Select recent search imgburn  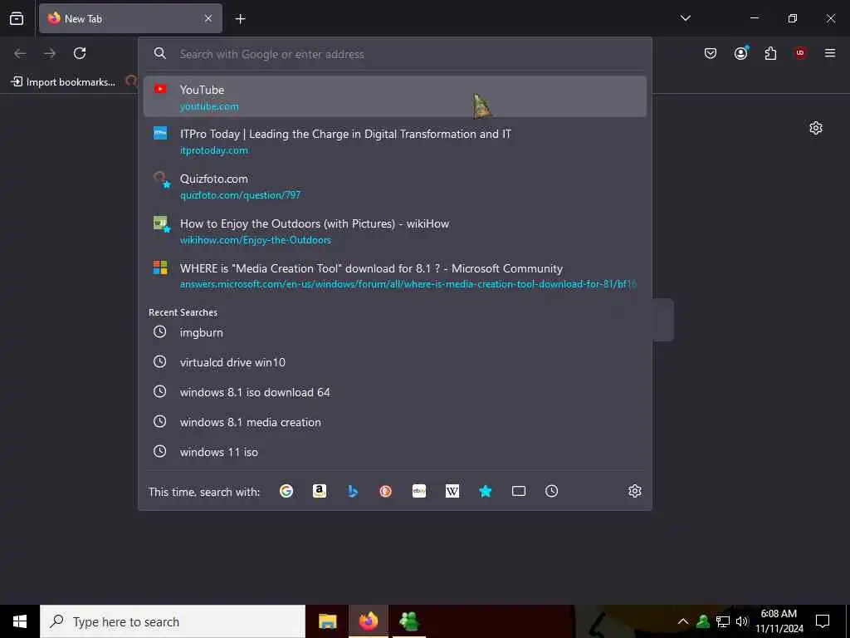[394, 332]
